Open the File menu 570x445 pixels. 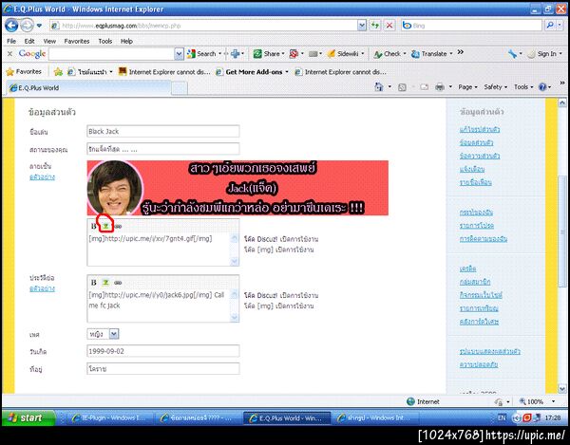coord(11,41)
